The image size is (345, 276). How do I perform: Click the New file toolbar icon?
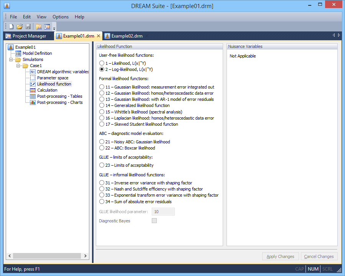(x=11, y=26)
